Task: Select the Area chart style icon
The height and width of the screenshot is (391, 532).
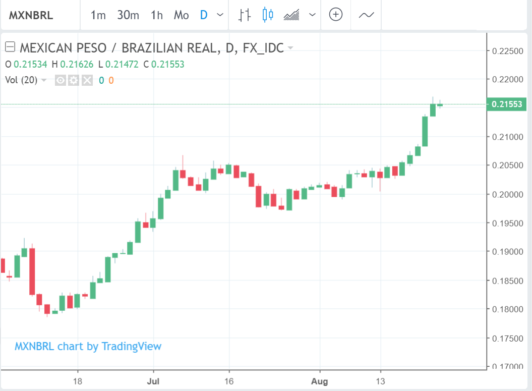Action: point(292,15)
